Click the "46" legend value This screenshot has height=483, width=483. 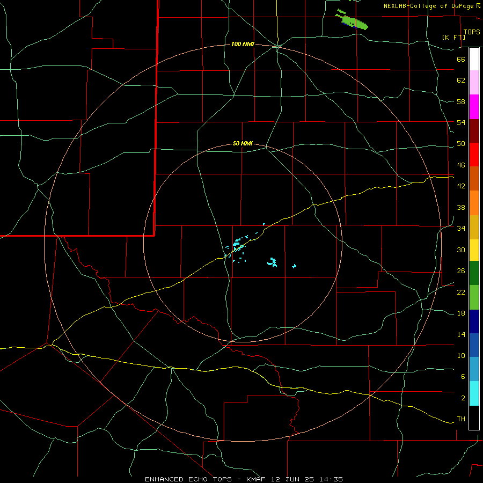[x=461, y=165]
